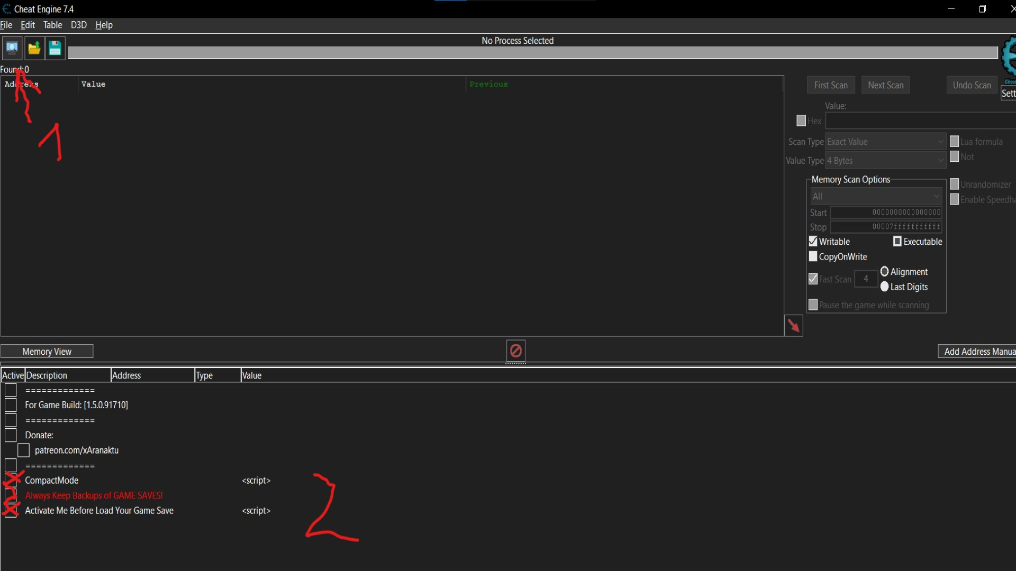Open the D3D menu

pos(78,25)
